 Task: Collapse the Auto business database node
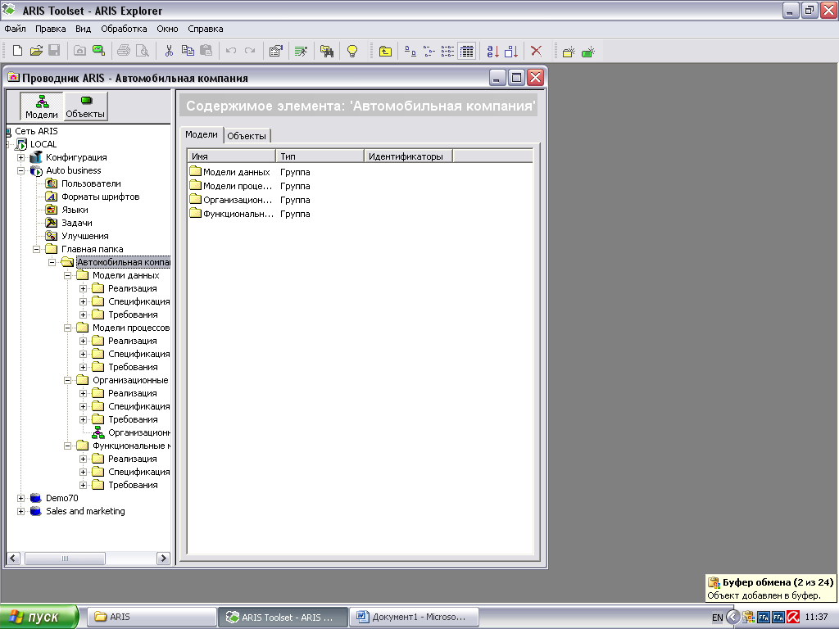pos(20,170)
